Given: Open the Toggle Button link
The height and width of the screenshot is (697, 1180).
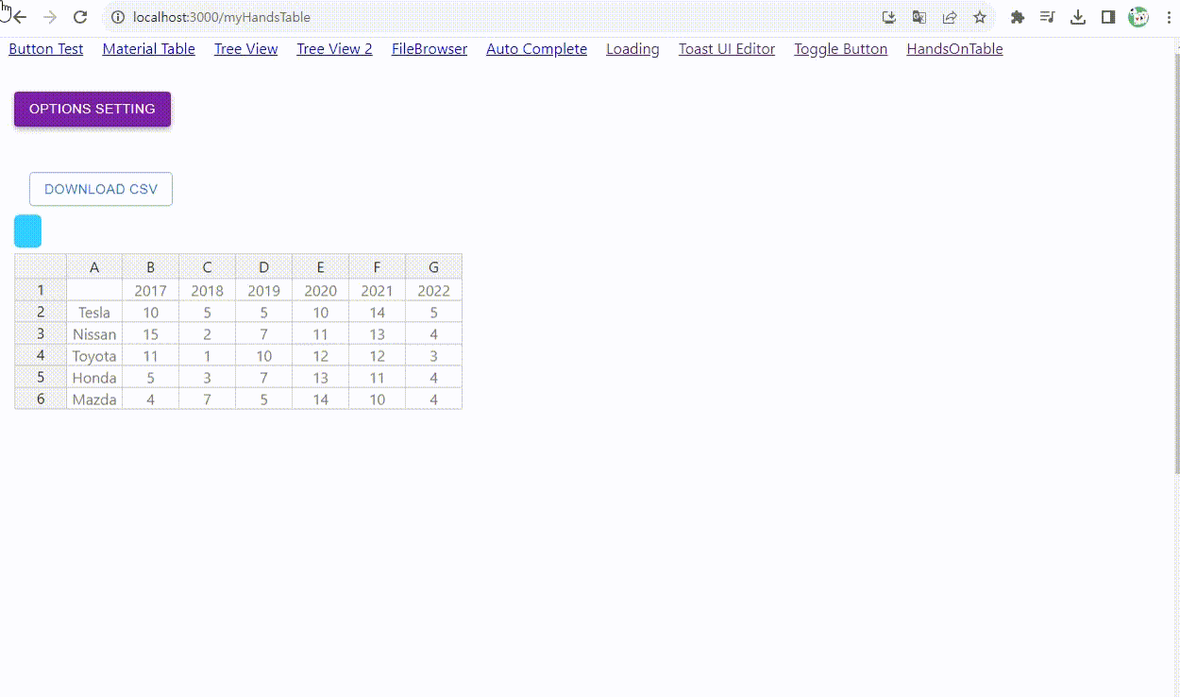Looking at the screenshot, I should pyautogui.click(x=840, y=49).
